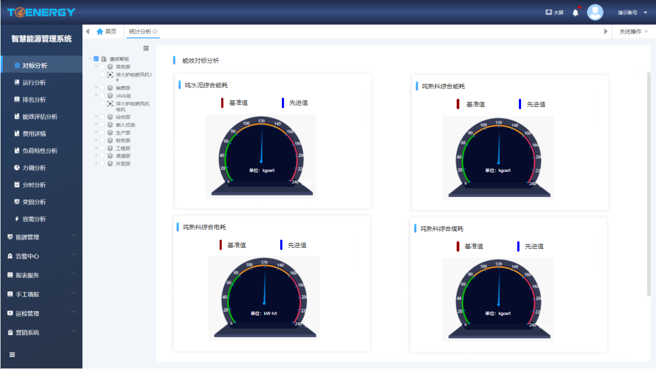Uncheck the 康派智能 root checkbox

coord(96,58)
